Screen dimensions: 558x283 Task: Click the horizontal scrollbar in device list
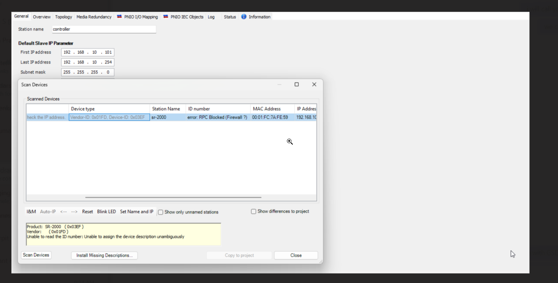173,197
